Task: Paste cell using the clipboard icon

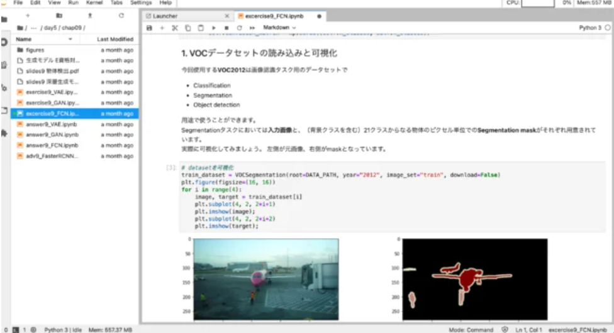Action: click(201, 28)
